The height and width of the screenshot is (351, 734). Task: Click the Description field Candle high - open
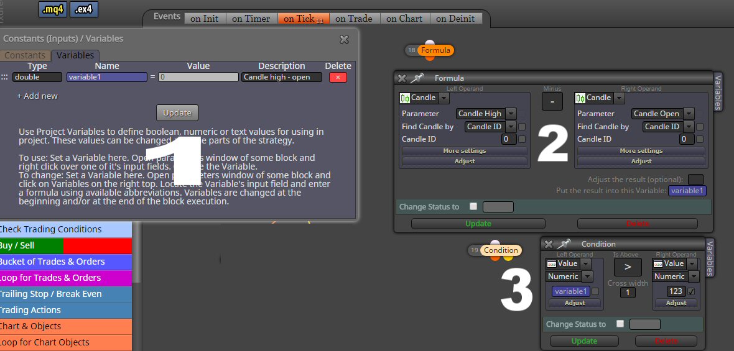282,77
